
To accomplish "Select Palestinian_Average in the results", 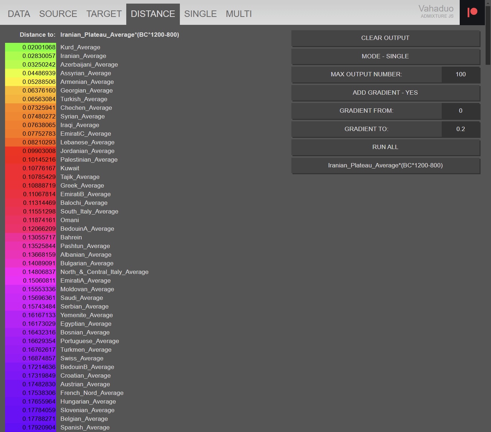I will coord(89,160).
